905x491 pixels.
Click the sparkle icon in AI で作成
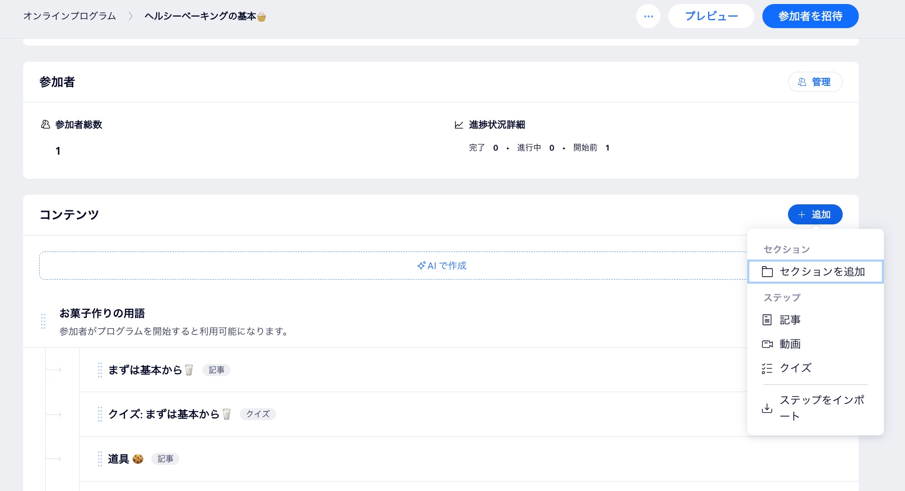point(421,266)
